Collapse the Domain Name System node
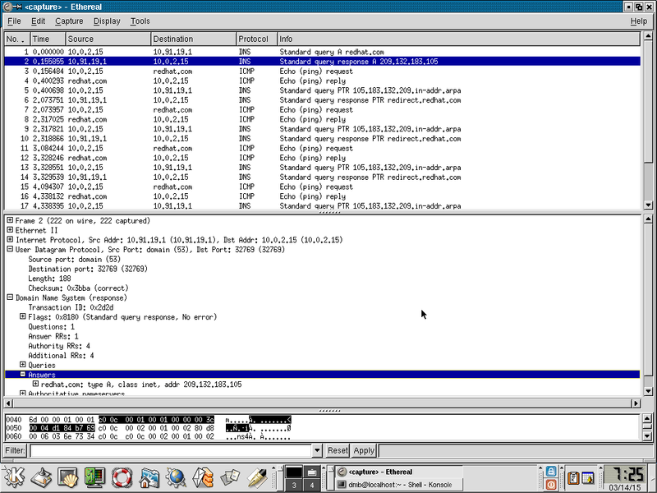 tap(10, 297)
